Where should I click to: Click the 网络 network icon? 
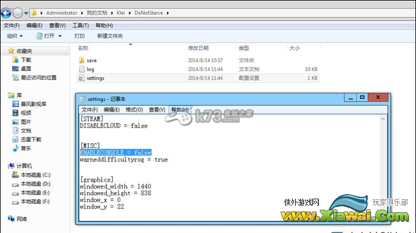tap(11, 219)
